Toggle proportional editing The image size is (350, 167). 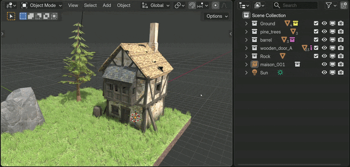[x=215, y=5]
